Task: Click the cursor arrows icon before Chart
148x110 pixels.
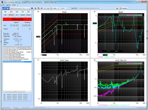Action: pos(48,8)
